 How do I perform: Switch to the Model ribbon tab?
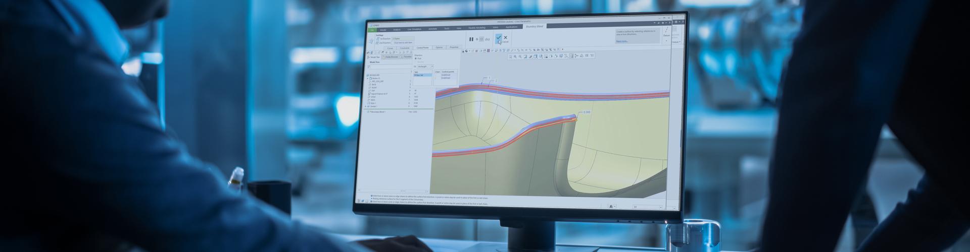click(x=383, y=29)
